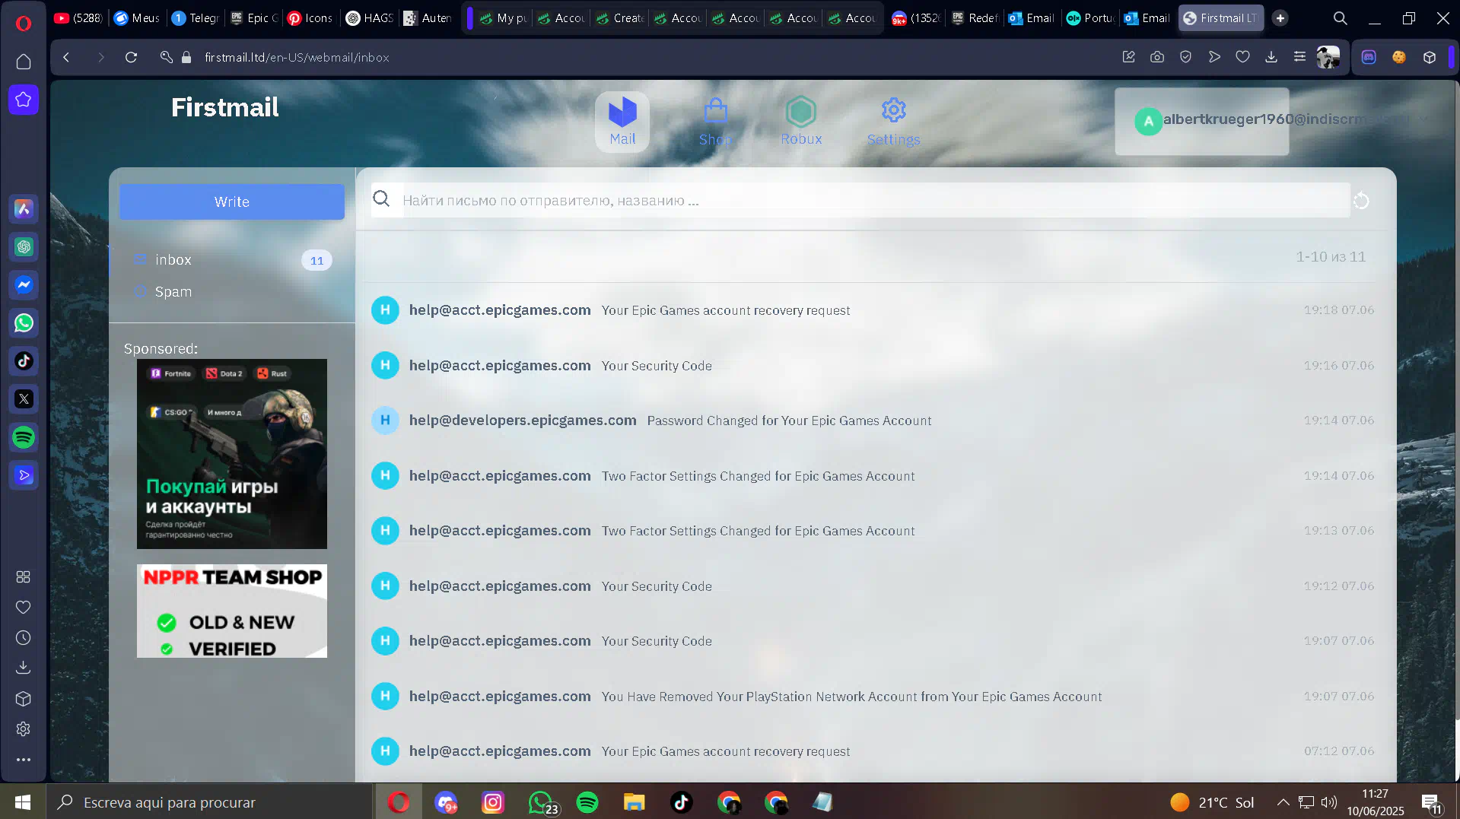Viewport: 1460px width, 819px height.
Task: Open Opera sidebar Spotify icon
Action: click(24, 437)
